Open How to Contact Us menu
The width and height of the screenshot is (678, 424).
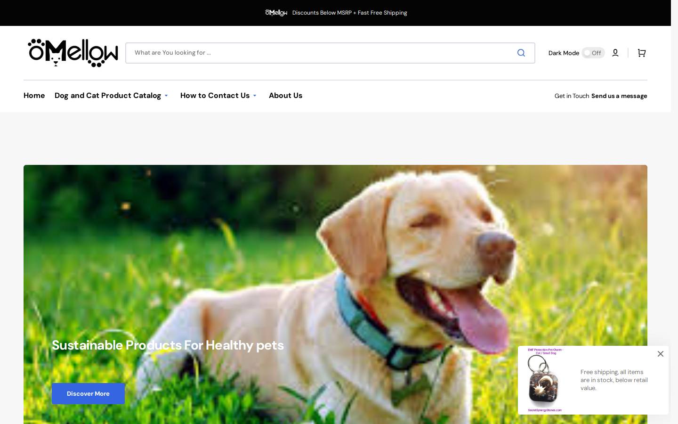click(x=215, y=96)
